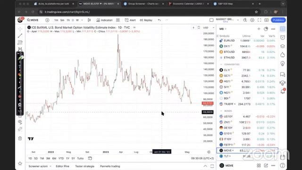Select the YTD date range
This screenshot has width=302, height=170.
(61, 159)
